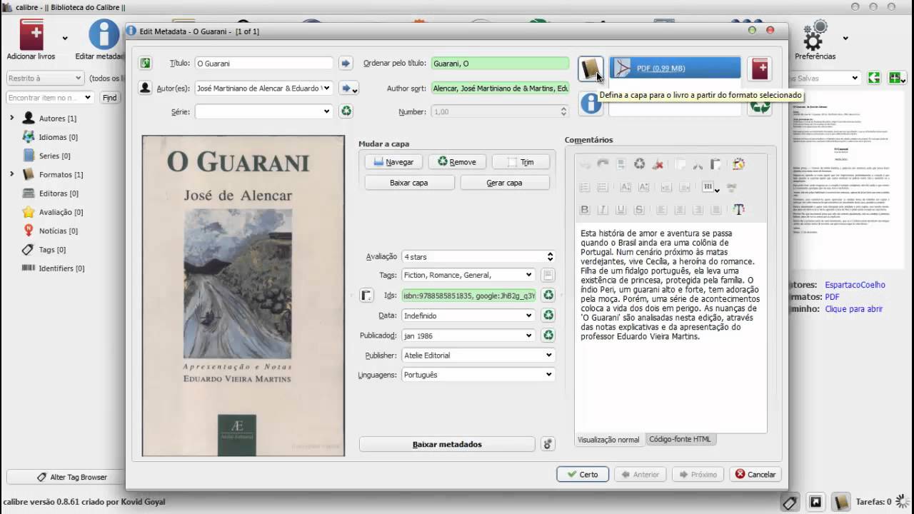Image resolution: width=914 pixels, height=514 pixels.
Task: Open the Avaliação 4 stars spinner
Action: coord(550,256)
